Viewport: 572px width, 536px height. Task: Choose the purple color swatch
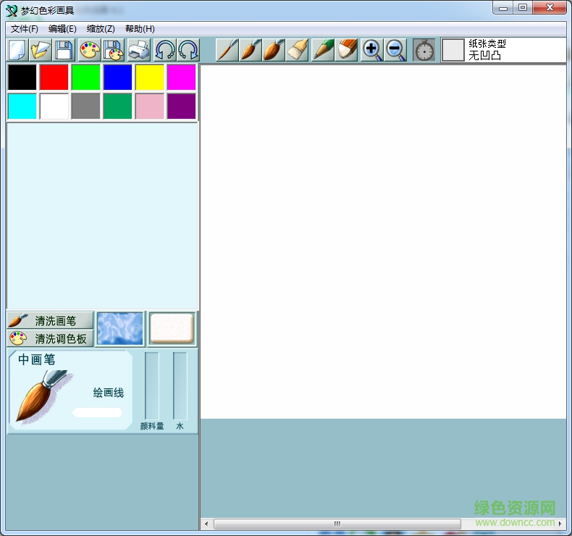click(182, 106)
